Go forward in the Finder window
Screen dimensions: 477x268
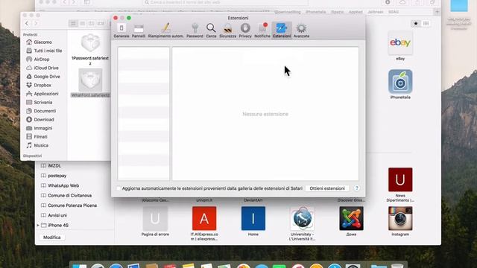pos(35,23)
